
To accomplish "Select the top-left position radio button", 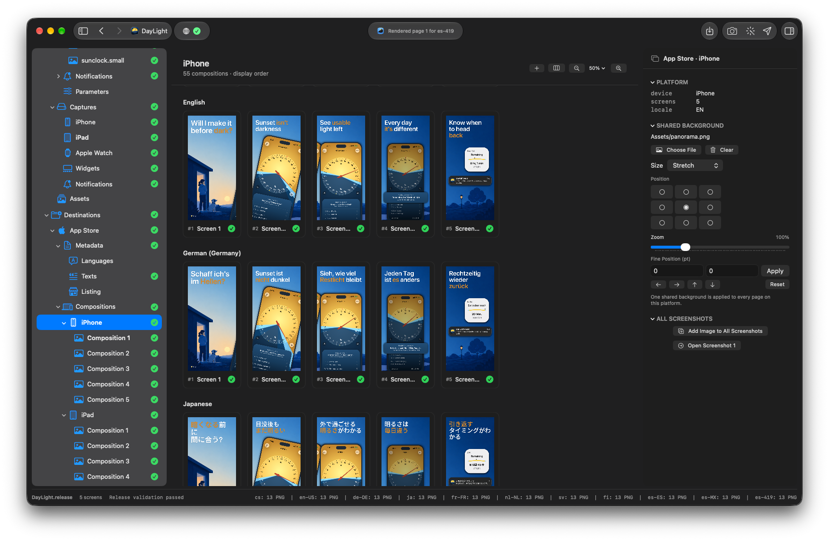I will click(662, 192).
